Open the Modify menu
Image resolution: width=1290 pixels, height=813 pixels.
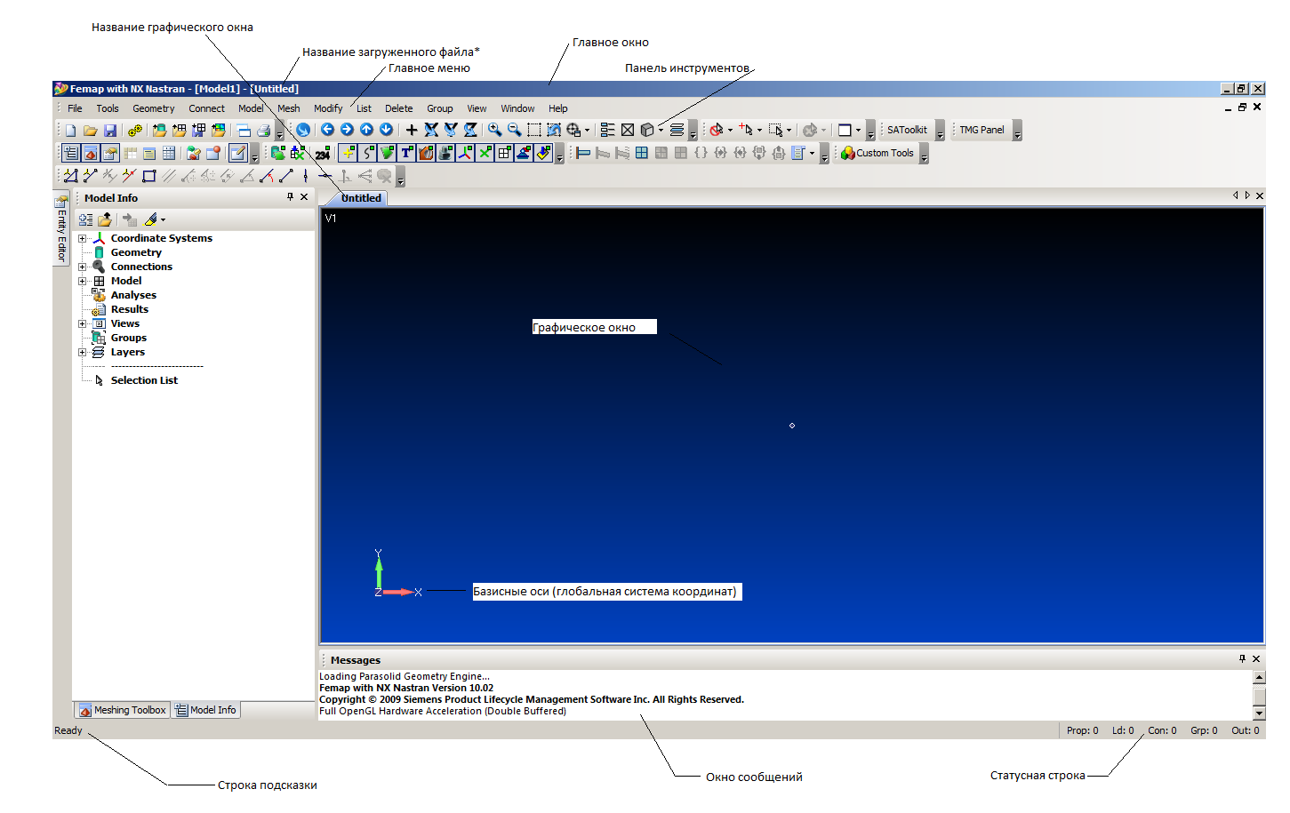tap(328, 108)
